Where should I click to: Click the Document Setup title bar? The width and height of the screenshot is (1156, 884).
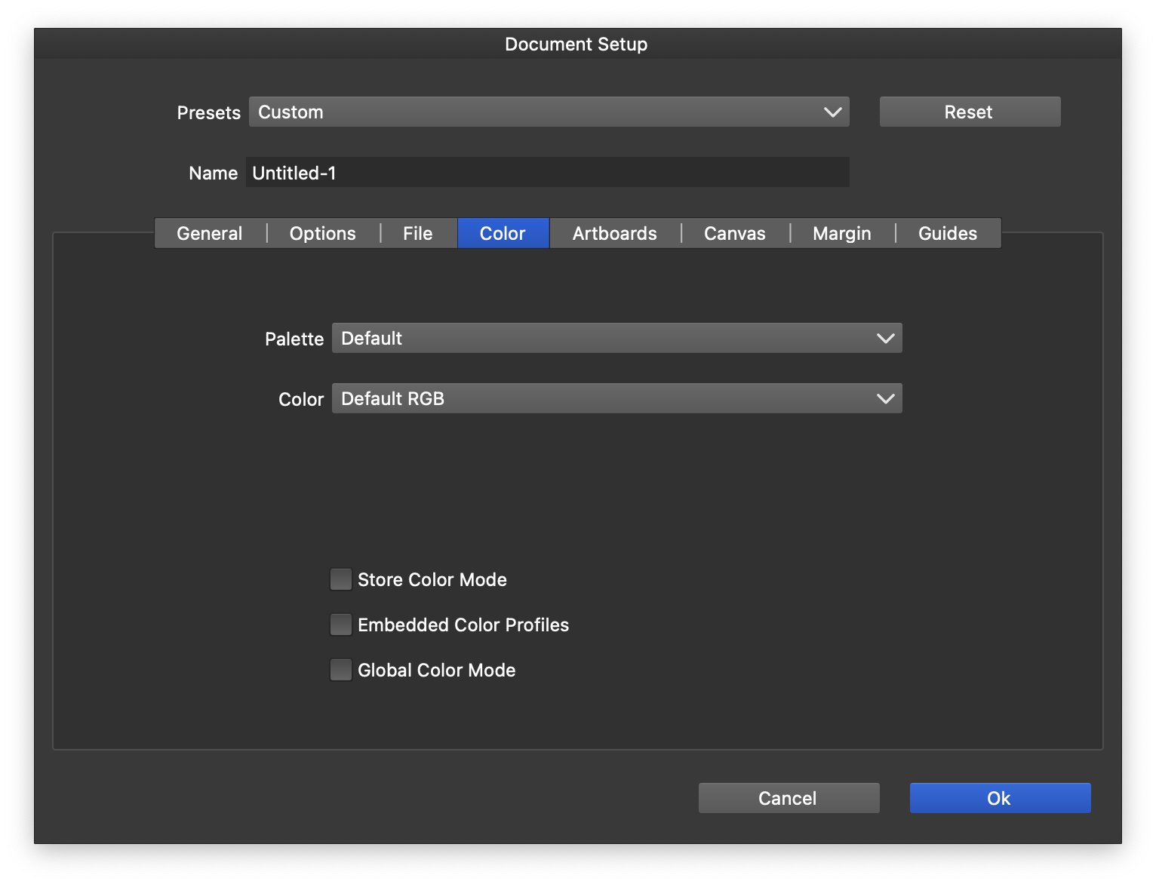pyautogui.click(x=576, y=45)
